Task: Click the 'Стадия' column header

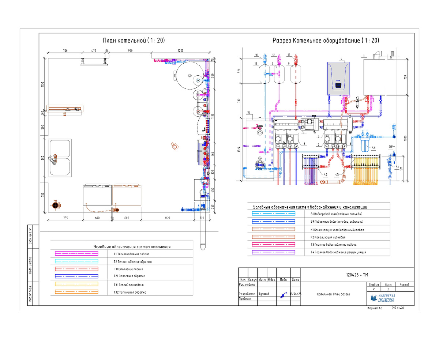Action: tap(374, 284)
